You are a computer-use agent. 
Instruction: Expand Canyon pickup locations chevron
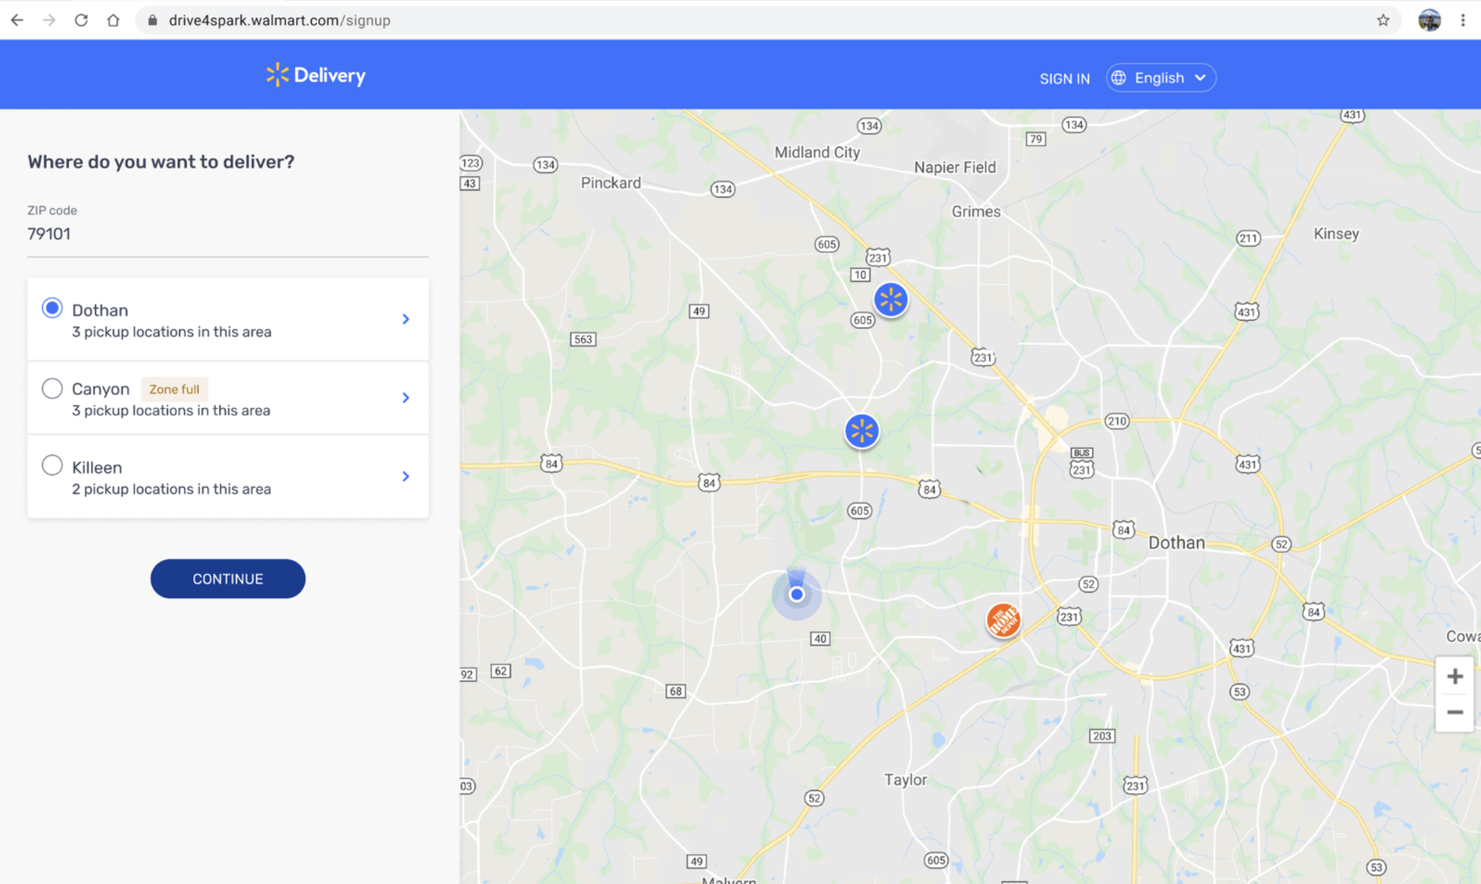pos(406,398)
